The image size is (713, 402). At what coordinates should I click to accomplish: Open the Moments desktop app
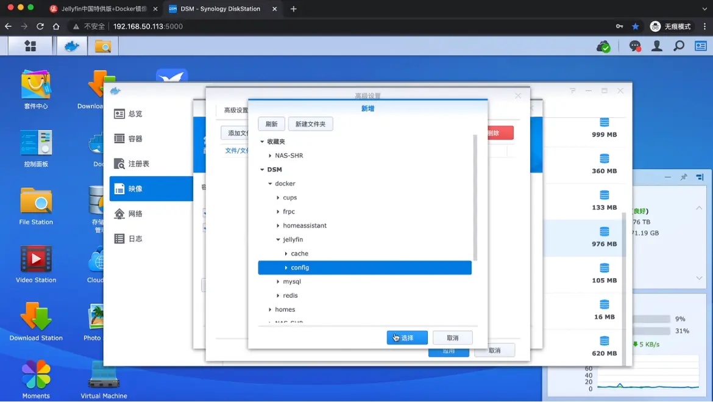click(36, 378)
